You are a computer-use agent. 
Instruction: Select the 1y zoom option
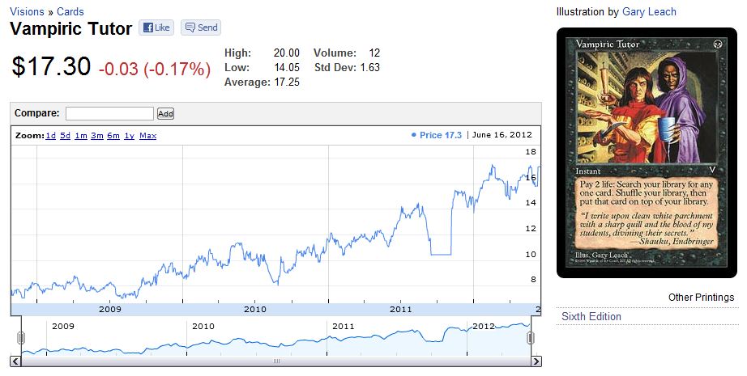129,136
